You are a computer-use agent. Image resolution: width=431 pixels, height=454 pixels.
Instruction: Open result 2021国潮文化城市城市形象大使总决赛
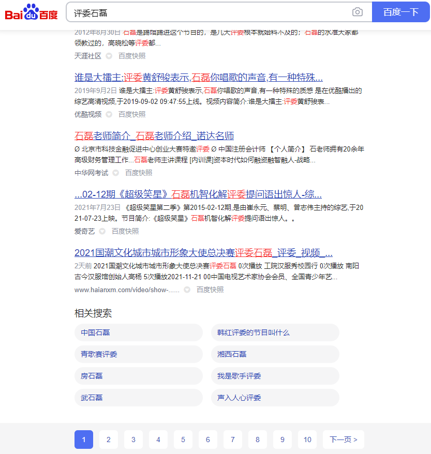(203, 253)
